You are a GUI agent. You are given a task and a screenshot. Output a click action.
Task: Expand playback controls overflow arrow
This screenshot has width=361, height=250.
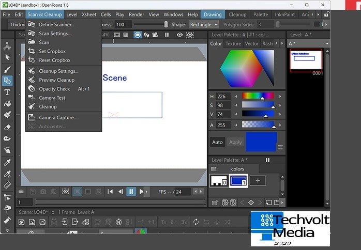146,192
